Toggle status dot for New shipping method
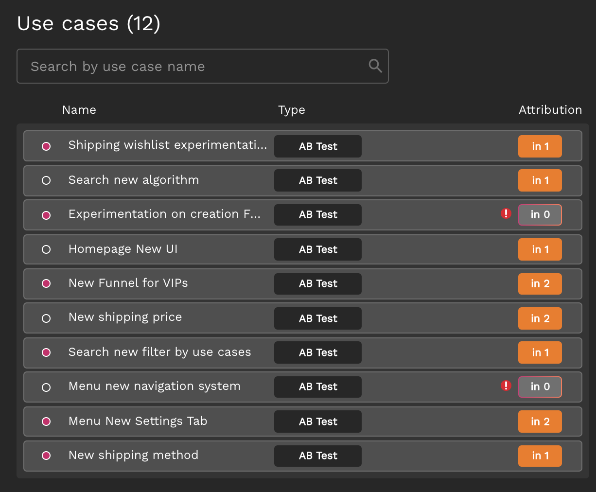The image size is (596, 492). pyautogui.click(x=46, y=456)
